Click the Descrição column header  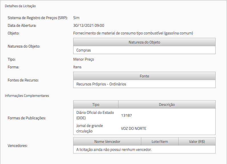(167, 104)
